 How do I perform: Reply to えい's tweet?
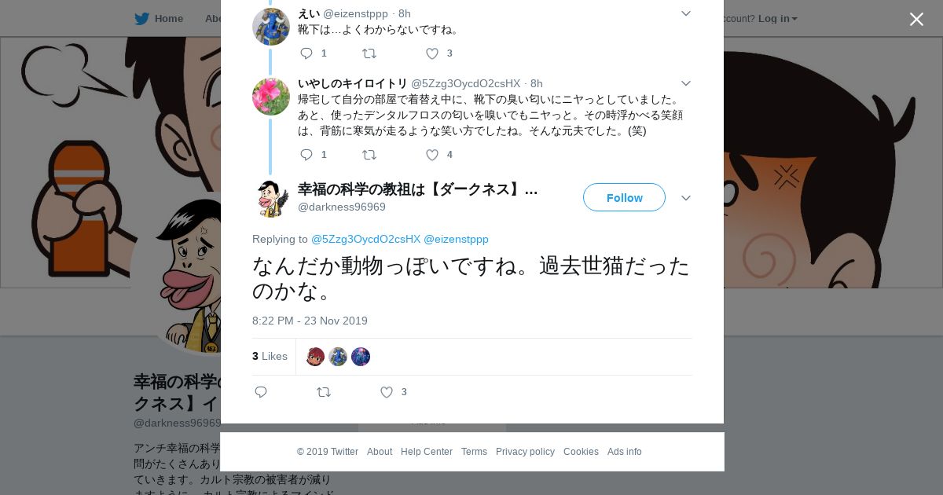[x=306, y=53]
